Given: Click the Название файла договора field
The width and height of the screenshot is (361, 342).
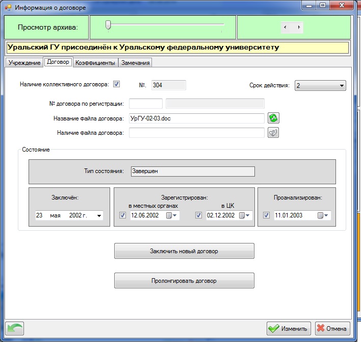Looking at the screenshot, I should click(197, 118).
